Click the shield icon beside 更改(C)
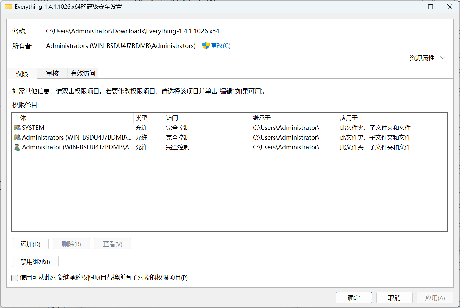 pos(206,46)
